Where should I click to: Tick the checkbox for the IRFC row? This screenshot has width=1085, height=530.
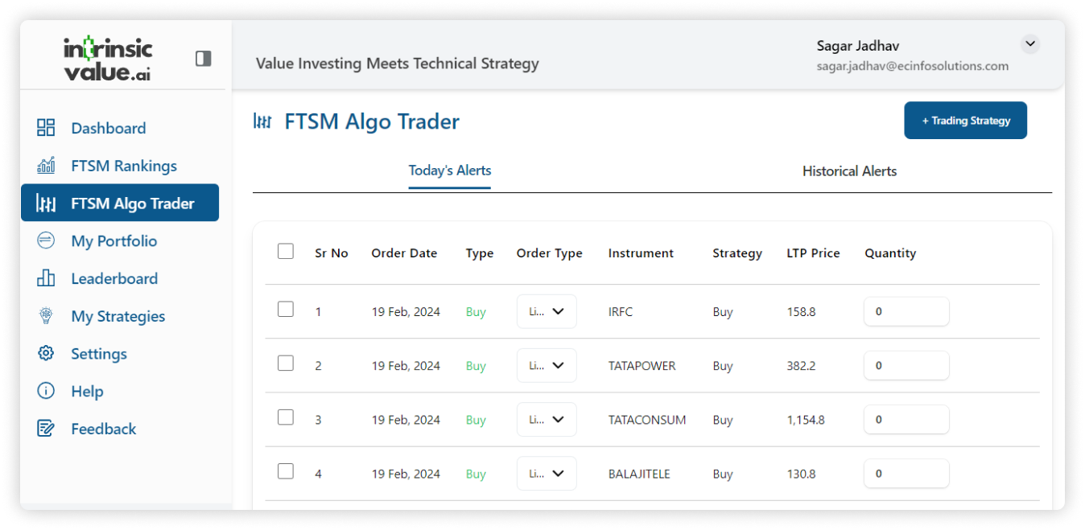[x=286, y=310]
